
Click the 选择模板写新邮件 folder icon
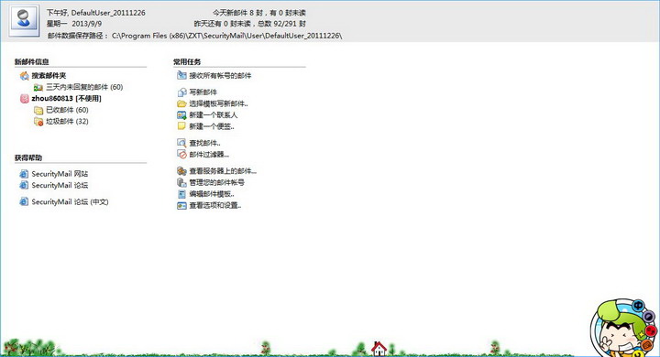click(181, 103)
